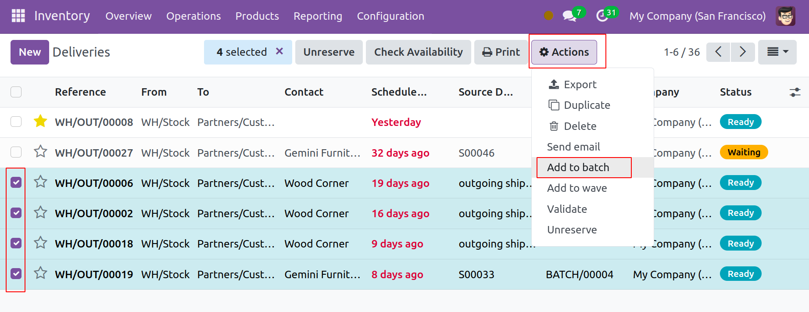Choose Add to wave option

tap(577, 188)
